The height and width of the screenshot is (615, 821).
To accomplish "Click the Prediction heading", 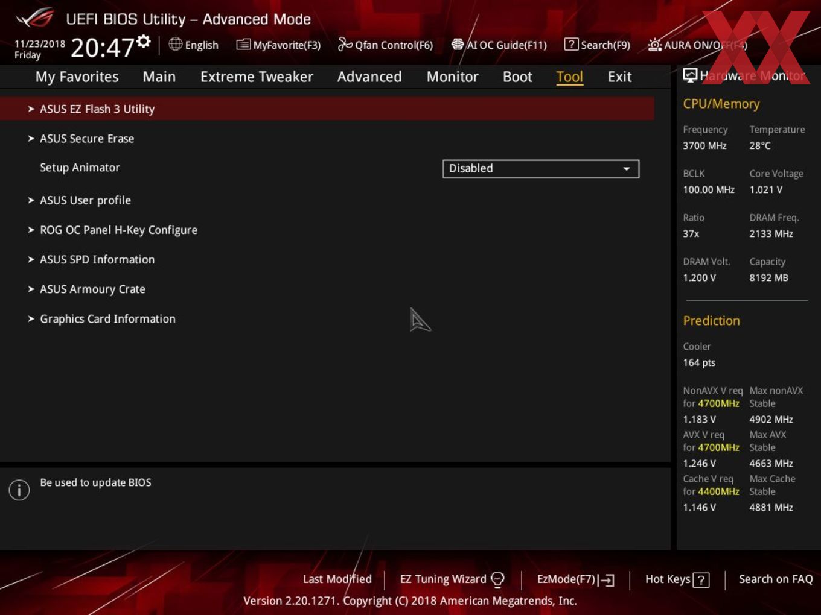I will click(x=711, y=321).
